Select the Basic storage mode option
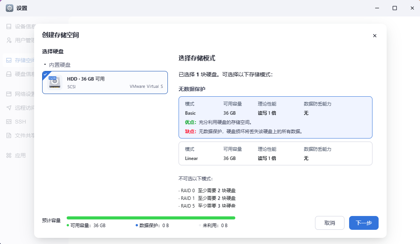This screenshot has height=244, width=420. (x=276, y=117)
